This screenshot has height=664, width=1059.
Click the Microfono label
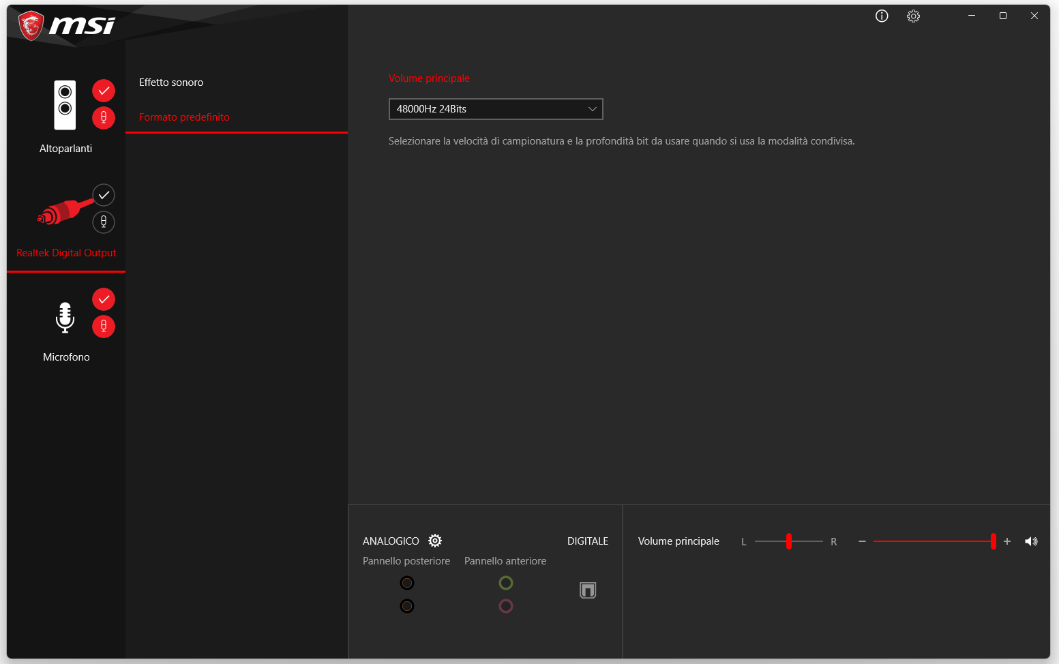tap(66, 357)
